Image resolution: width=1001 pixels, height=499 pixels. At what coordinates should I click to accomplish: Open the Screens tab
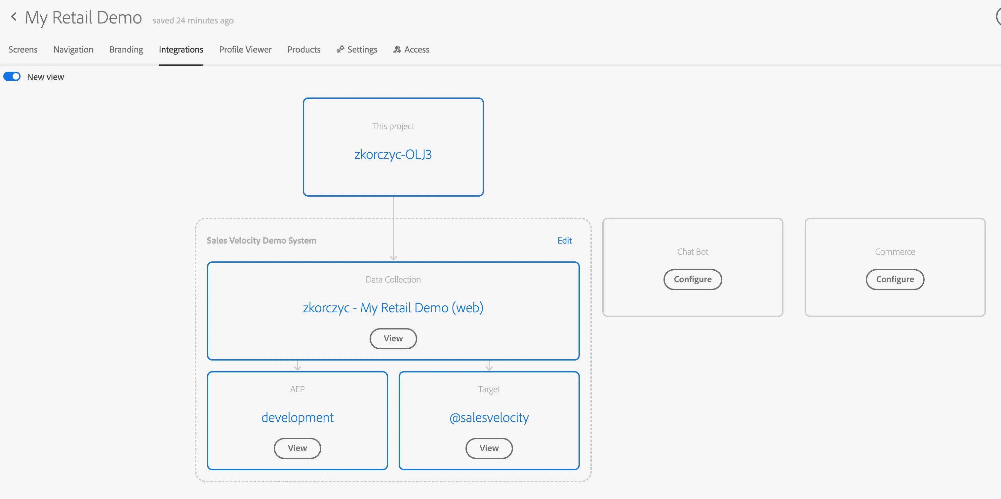[x=23, y=49]
